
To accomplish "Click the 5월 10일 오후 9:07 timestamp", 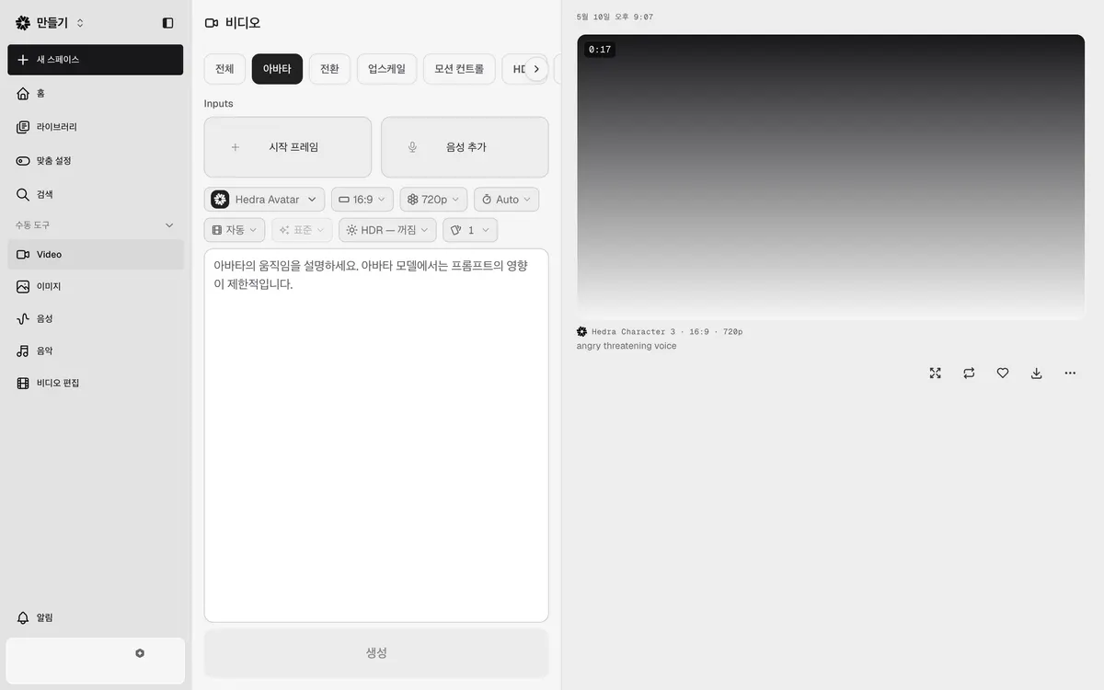I will coord(615,17).
